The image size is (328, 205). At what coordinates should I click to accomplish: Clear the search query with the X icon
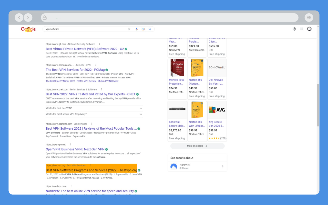129,29
